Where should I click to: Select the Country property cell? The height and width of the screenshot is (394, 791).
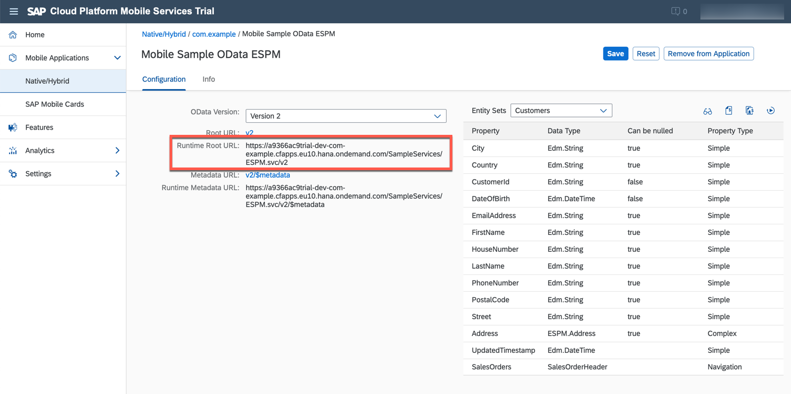click(x=485, y=165)
